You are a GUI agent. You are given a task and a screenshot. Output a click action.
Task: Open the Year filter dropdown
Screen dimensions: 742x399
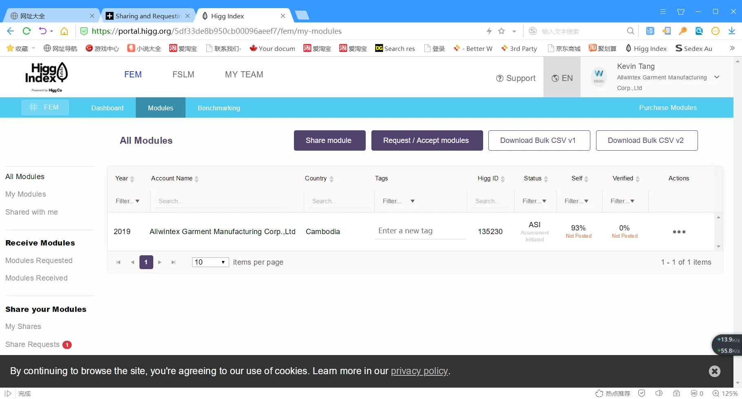tap(128, 201)
